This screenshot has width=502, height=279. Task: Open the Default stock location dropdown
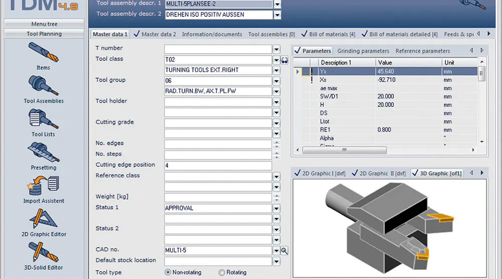(276, 261)
